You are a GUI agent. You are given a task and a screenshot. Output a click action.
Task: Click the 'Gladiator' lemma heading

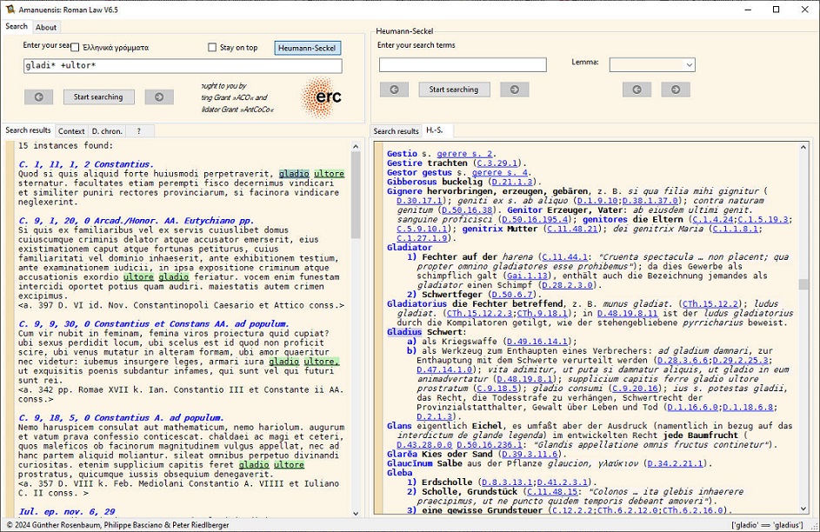click(410, 247)
